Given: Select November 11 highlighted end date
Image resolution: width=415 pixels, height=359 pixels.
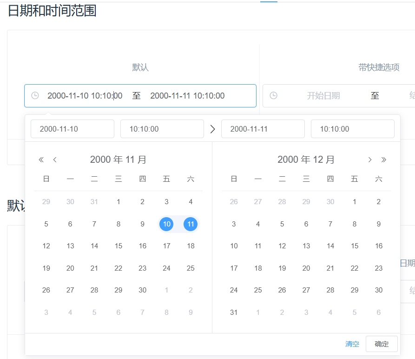Looking at the screenshot, I should (191, 224).
